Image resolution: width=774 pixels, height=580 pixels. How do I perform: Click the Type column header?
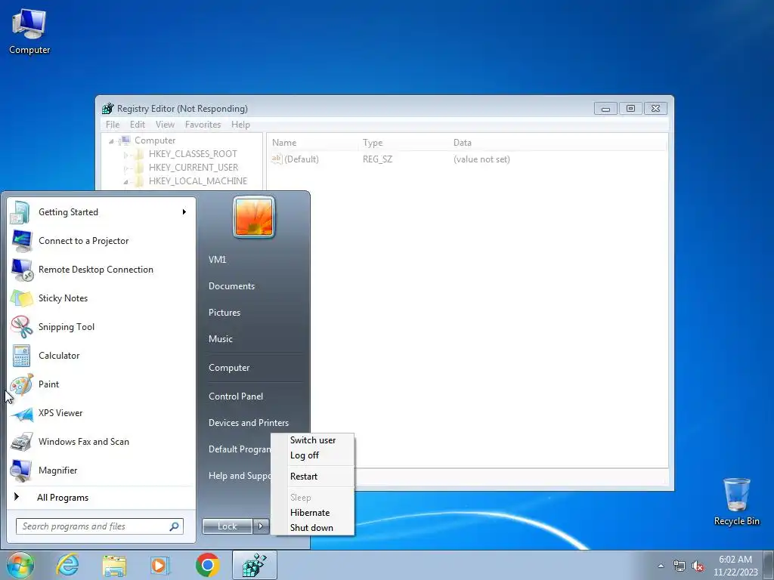click(x=405, y=143)
